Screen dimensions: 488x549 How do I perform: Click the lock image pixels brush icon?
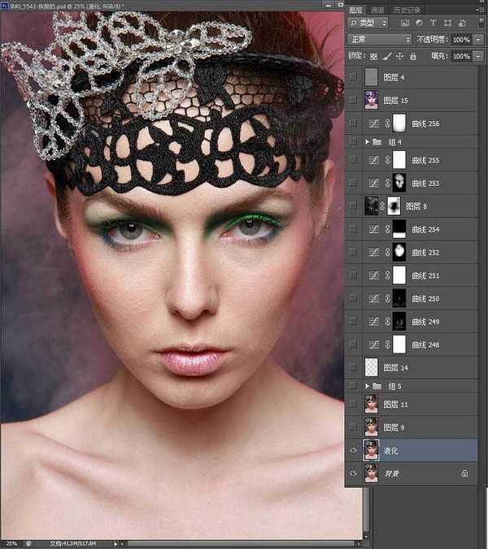[387, 56]
